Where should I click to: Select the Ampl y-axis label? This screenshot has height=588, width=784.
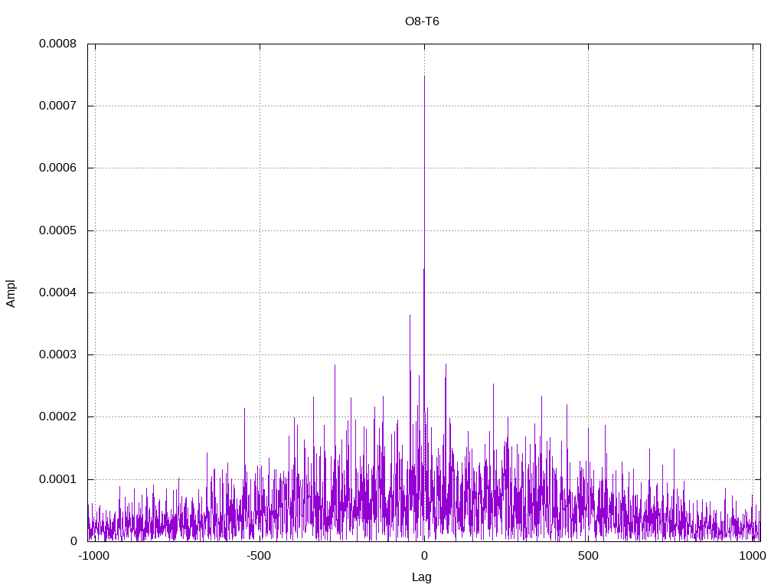[x=11, y=293]
